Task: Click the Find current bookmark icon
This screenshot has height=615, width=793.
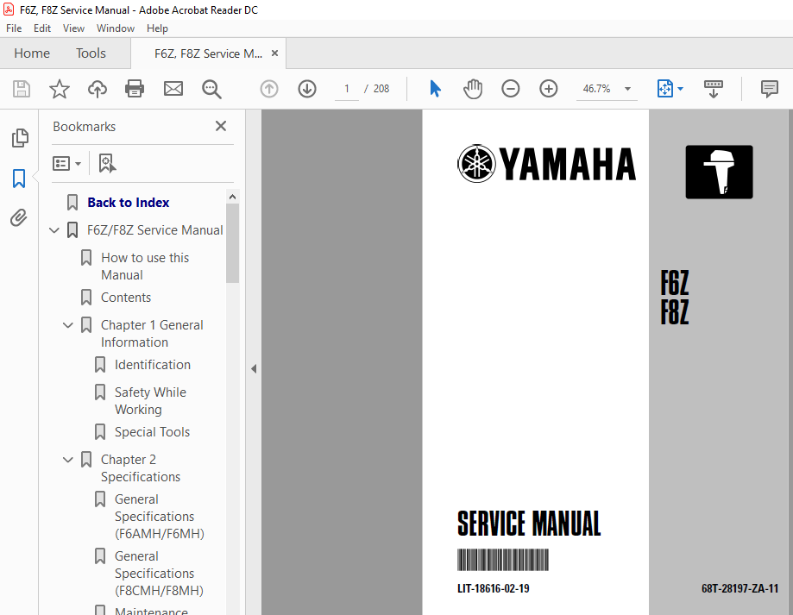Action: pos(107,163)
